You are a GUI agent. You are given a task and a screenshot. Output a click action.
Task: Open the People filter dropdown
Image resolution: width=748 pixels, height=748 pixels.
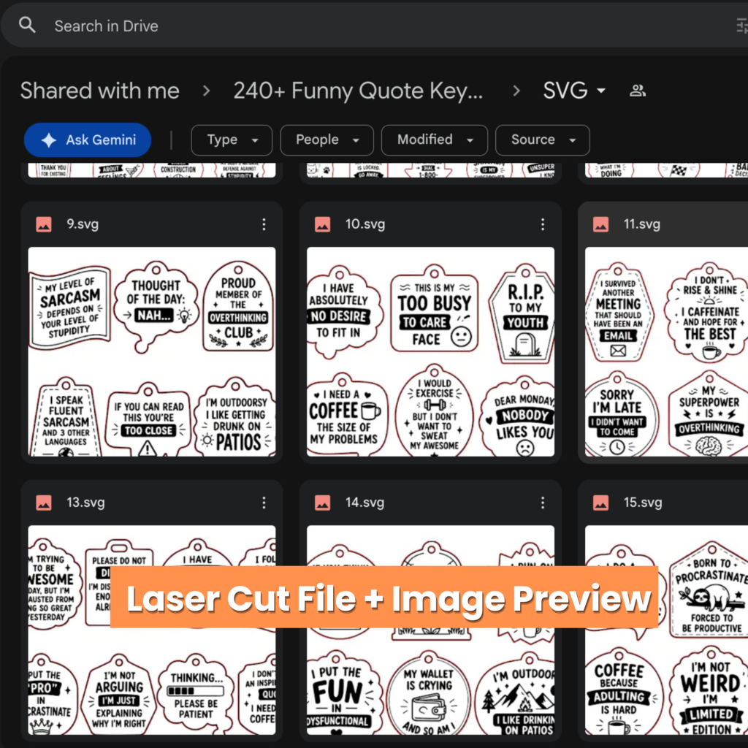point(327,140)
